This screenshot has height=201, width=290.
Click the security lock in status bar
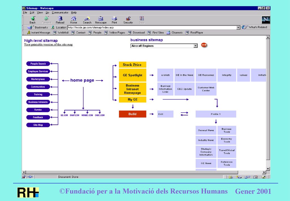tap(24, 177)
